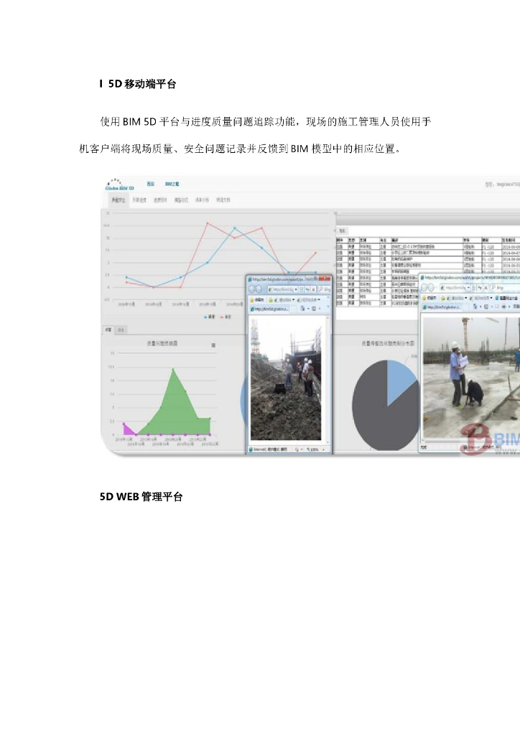Click the favorites star in small browser popup
520x735 pixels.
pyautogui.click(x=253, y=299)
